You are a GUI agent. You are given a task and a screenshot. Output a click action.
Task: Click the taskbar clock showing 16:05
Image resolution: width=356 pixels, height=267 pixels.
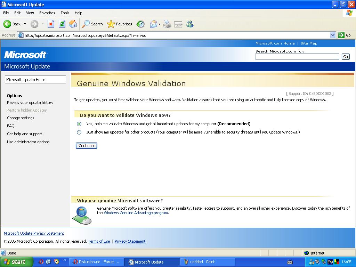pos(346,262)
